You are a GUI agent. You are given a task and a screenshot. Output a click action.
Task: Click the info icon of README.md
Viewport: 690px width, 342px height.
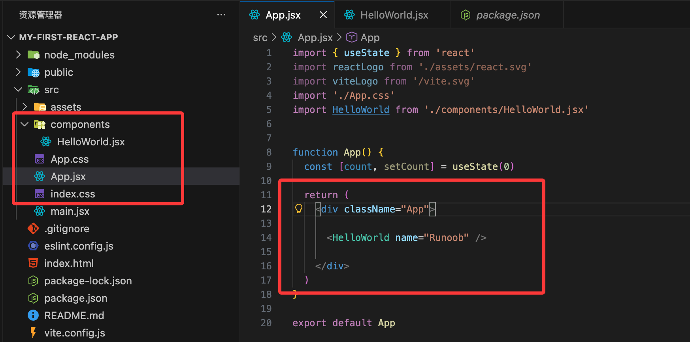pos(33,315)
